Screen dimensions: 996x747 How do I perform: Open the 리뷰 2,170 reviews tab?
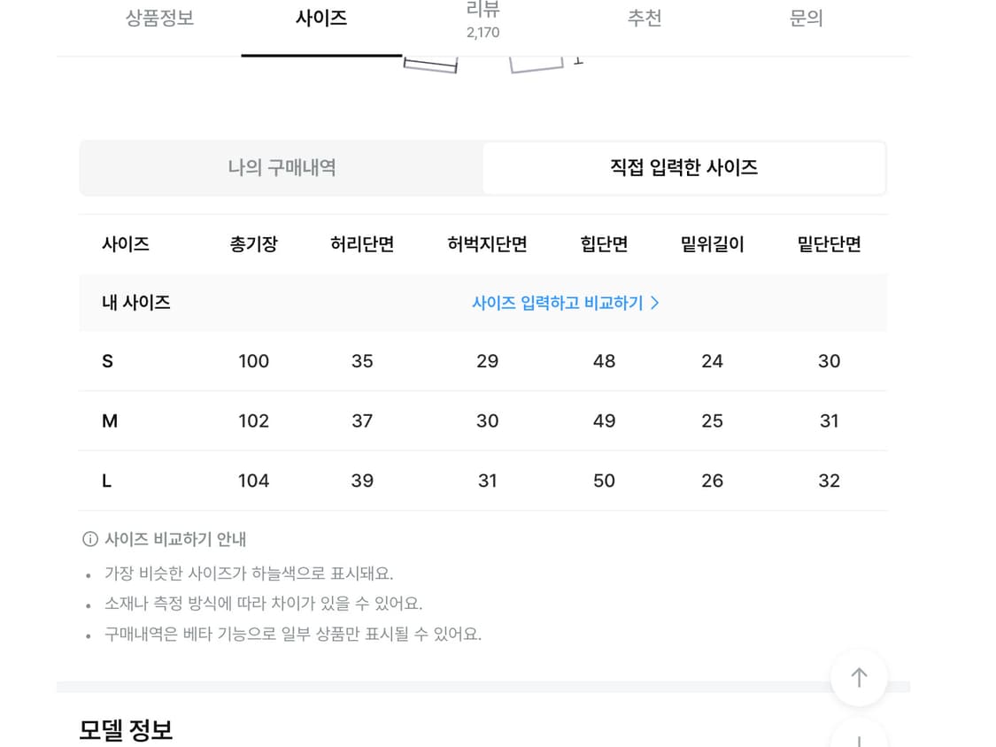coord(483,19)
